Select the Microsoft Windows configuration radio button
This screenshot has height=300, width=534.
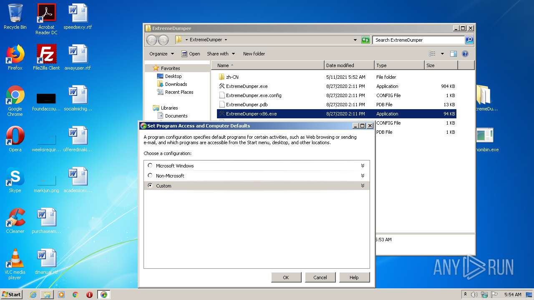point(150,165)
